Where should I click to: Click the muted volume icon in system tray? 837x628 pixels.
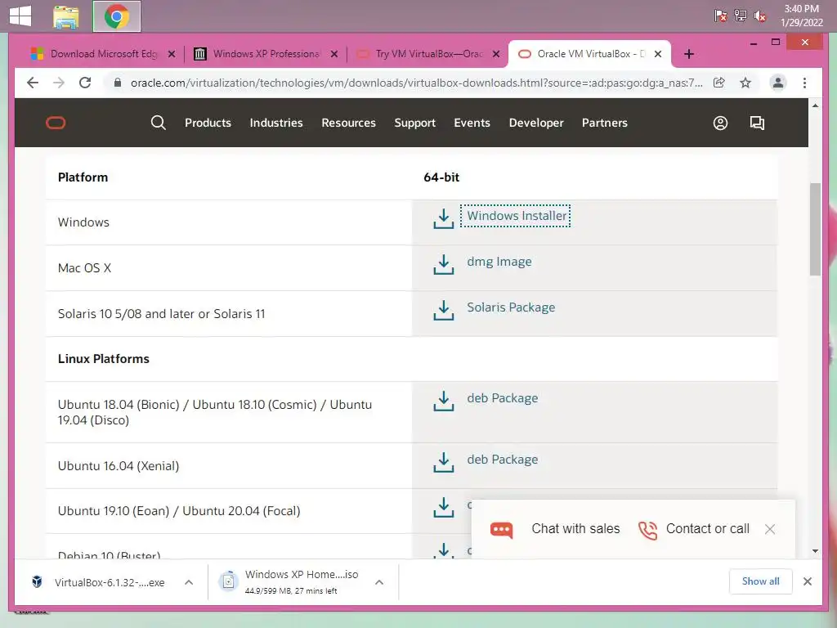pos(759,16)
